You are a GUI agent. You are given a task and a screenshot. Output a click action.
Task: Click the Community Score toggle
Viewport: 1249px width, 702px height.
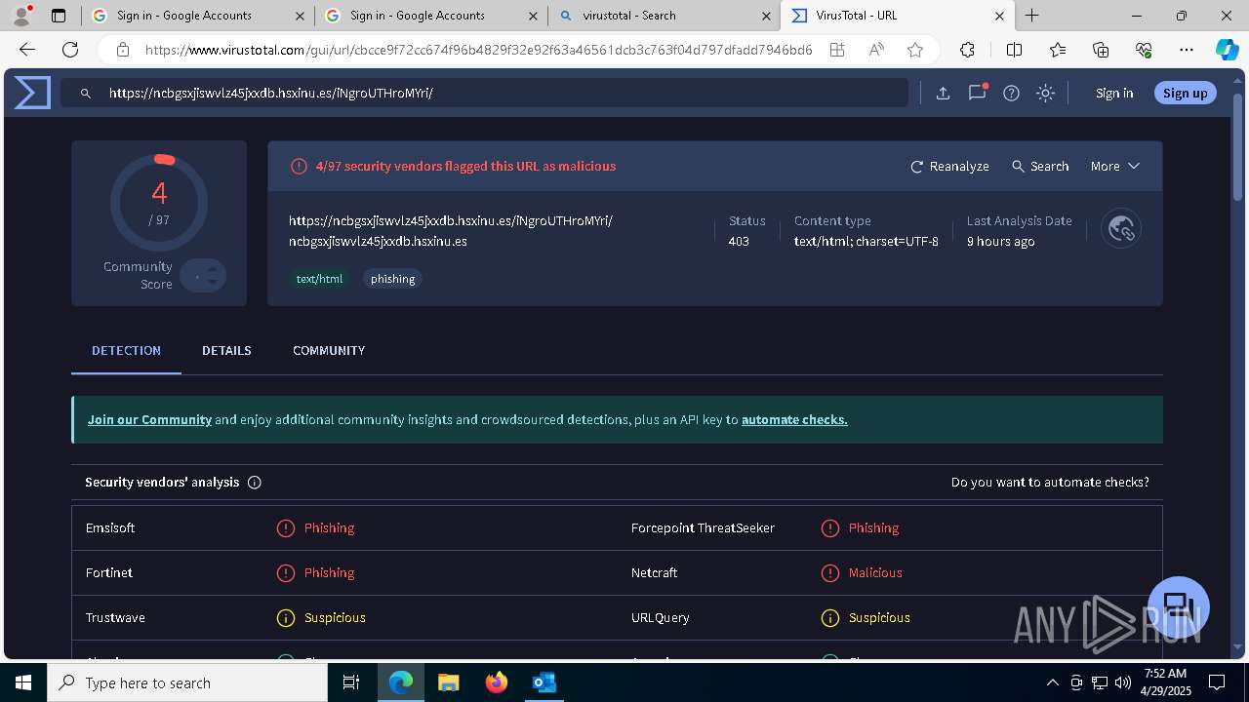203,276
